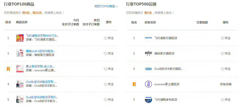Open 飞利浦电动牙刷HX6730 product link
The width and height of the screenshot is (243, 107).
pyautogui.click(x=42, y=36)
